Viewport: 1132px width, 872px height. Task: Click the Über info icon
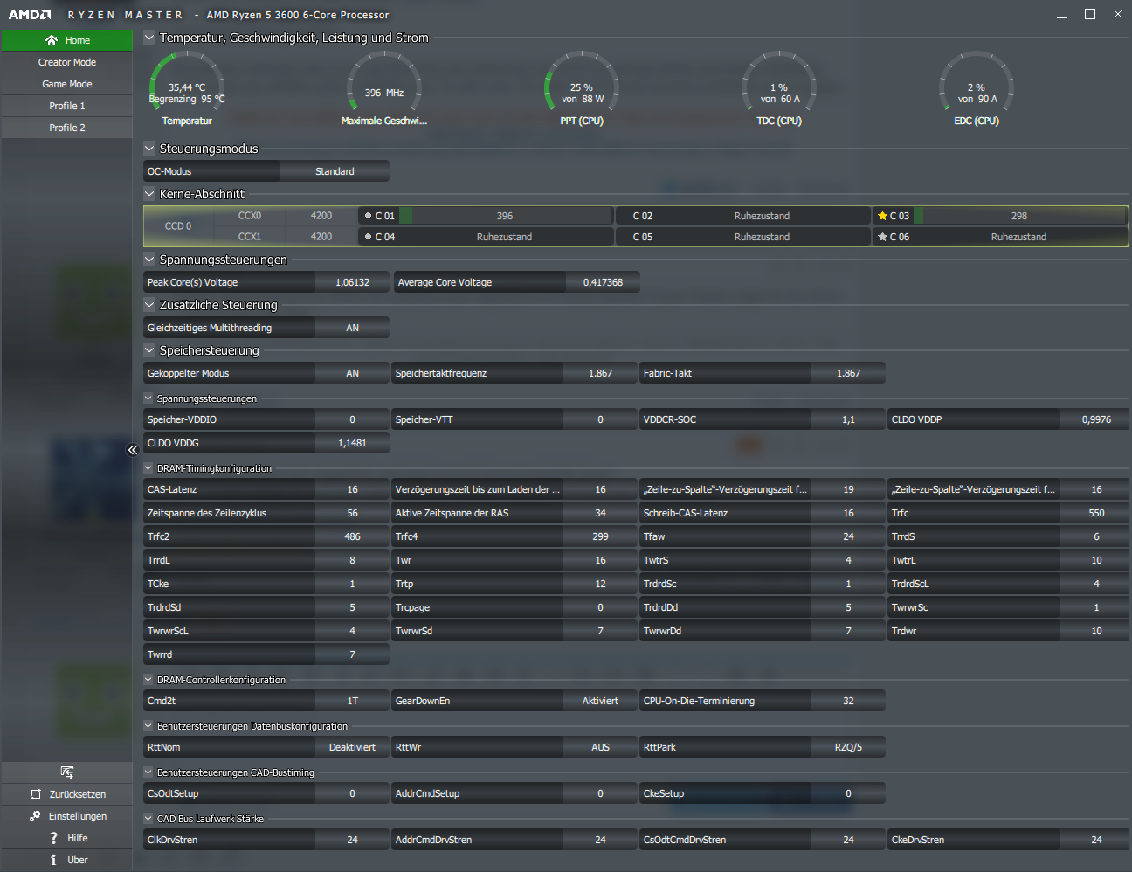pyautogui.click(x=53, y=860)
